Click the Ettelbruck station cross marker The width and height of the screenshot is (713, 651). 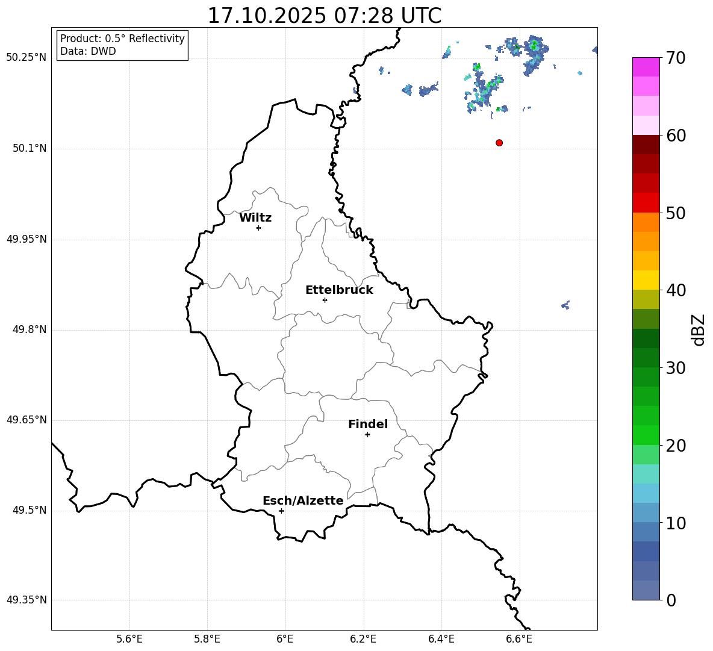(x=325, y=300)
